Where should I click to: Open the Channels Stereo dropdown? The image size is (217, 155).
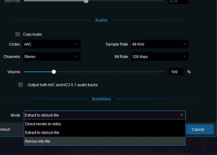click(x=52, y=56)
